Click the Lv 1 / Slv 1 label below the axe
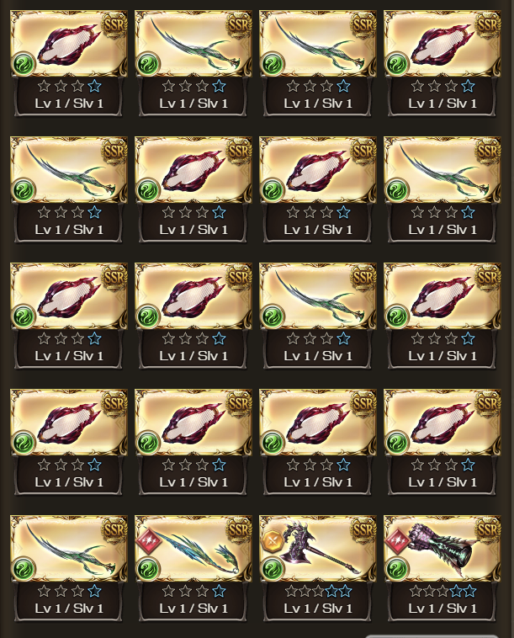 (x=318, y=609)
